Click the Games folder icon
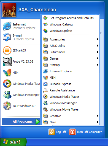The width and height of the screenshot is (108, 146). [x=45, y=58]
